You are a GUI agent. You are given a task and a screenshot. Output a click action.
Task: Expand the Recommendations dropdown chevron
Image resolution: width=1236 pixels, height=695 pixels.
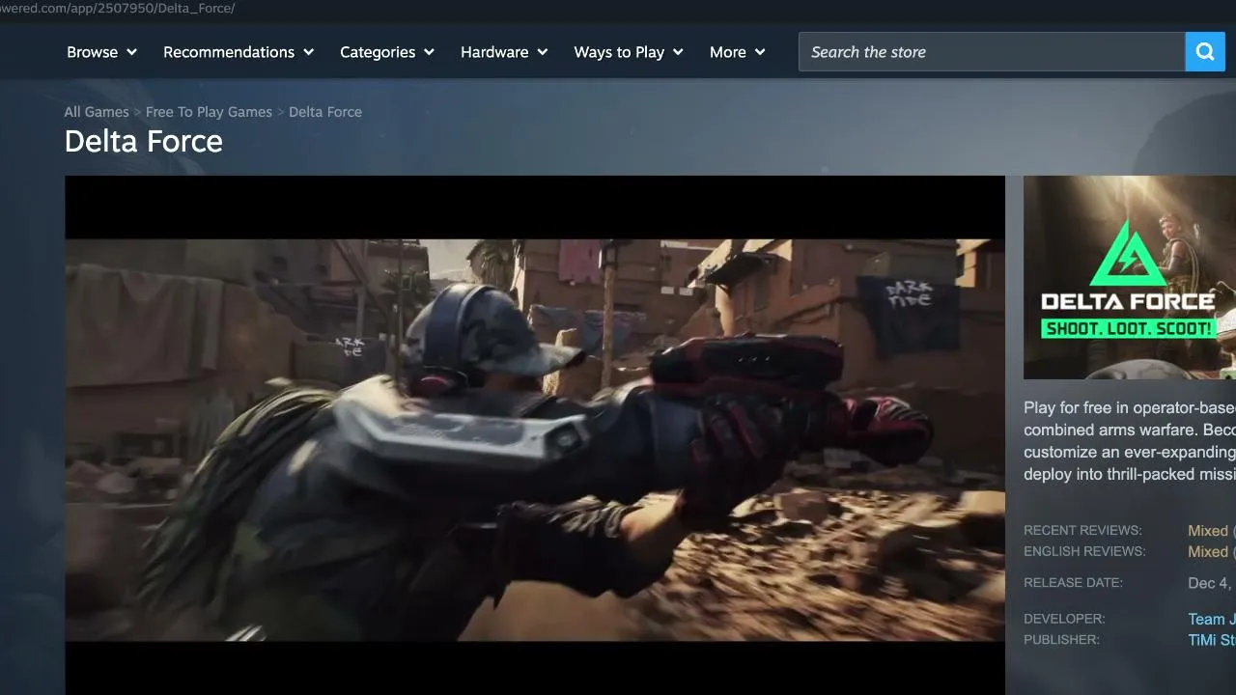tap(309, 52)
